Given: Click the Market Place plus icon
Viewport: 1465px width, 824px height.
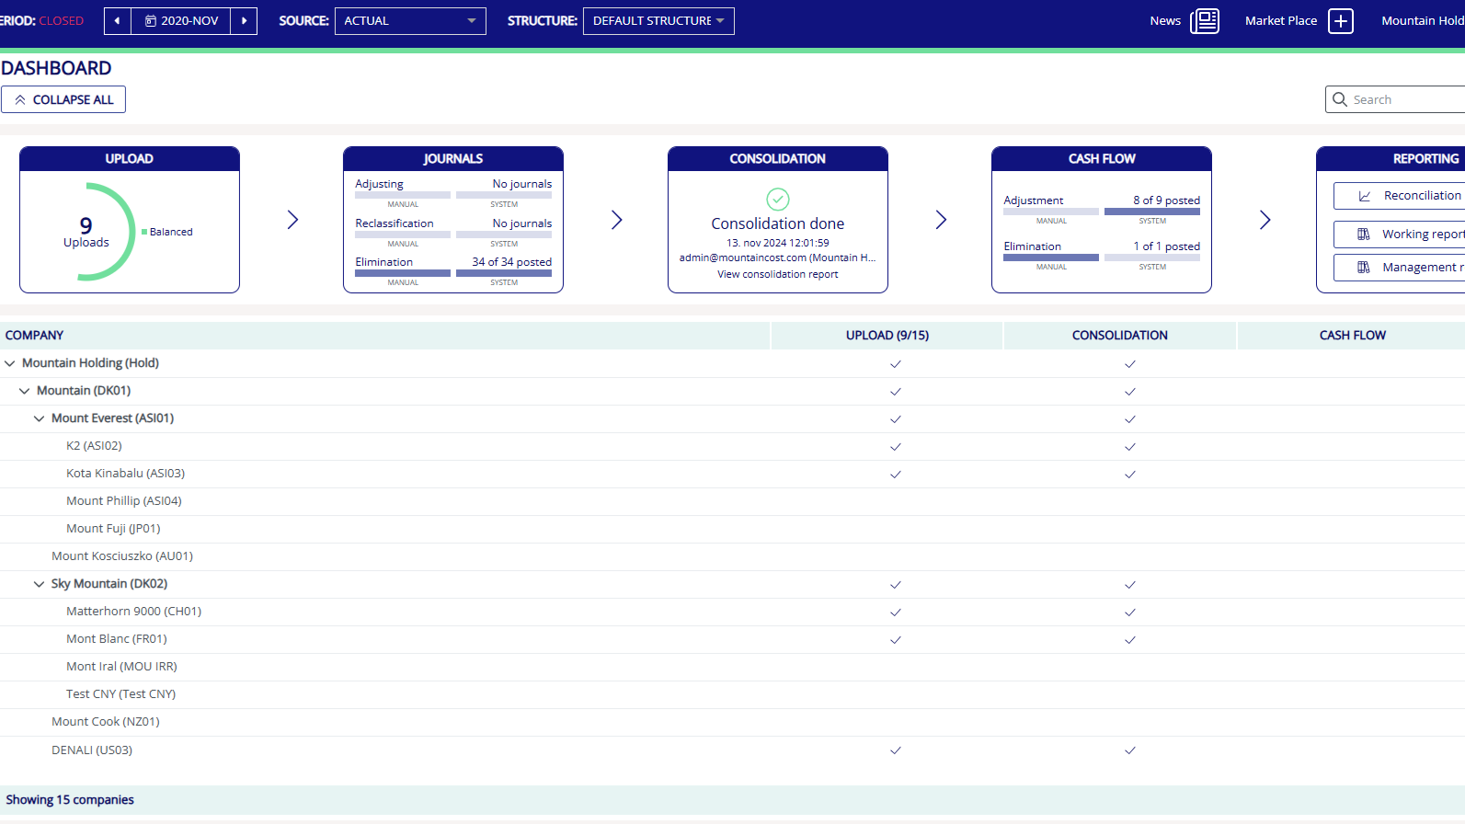Looking at the screenshot, I should point(1340,21).
